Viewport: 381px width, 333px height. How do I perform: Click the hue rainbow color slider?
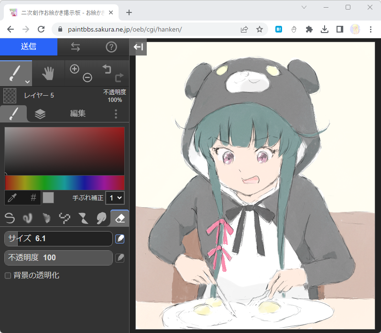coord(65,183)
